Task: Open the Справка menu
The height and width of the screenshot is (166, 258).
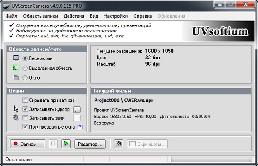Action: coord(143,16)
